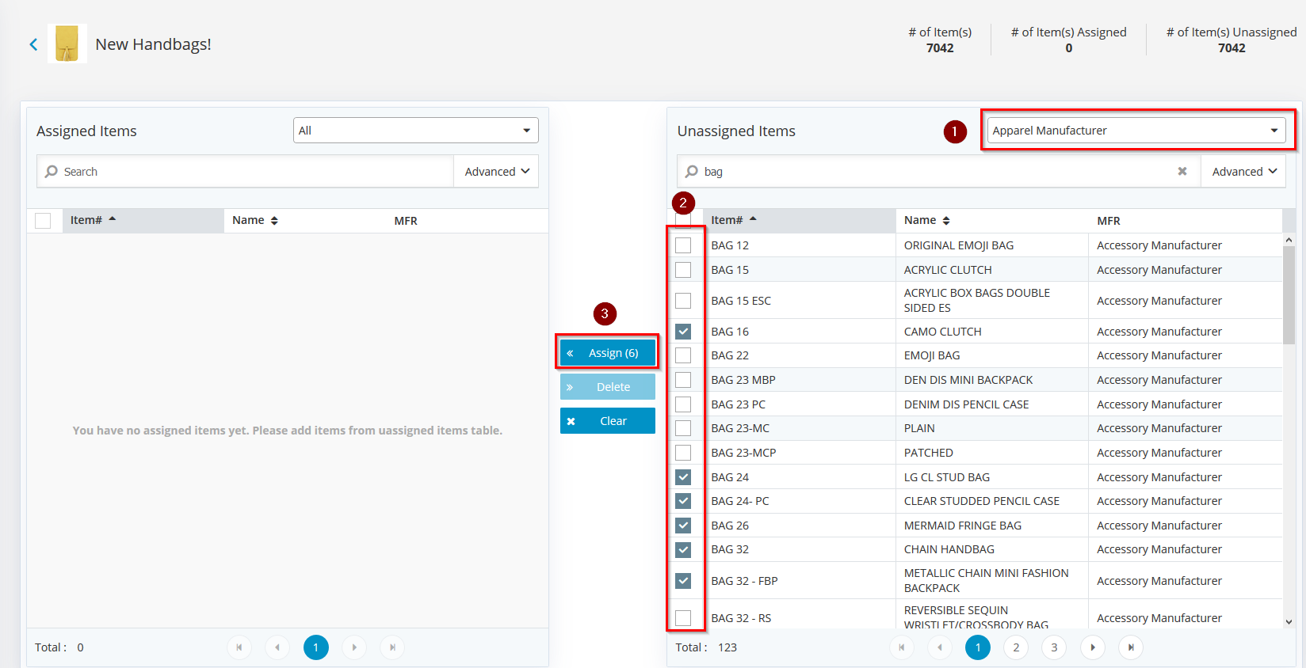The width and height of the screenshot is (1306, 668).
Task: Jump to last page in Assigned Items
Action: pos(392,647)
